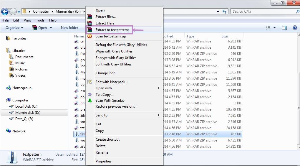300x166 pixels.
Task: Open the Organize dropdown
Action: click(x=14, y=28)
